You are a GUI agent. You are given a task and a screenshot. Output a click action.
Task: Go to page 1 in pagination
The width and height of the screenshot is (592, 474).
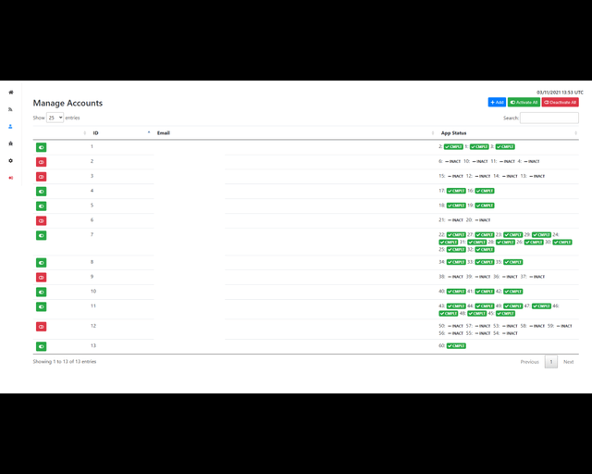pyautogui.click(x=550, y=362)
